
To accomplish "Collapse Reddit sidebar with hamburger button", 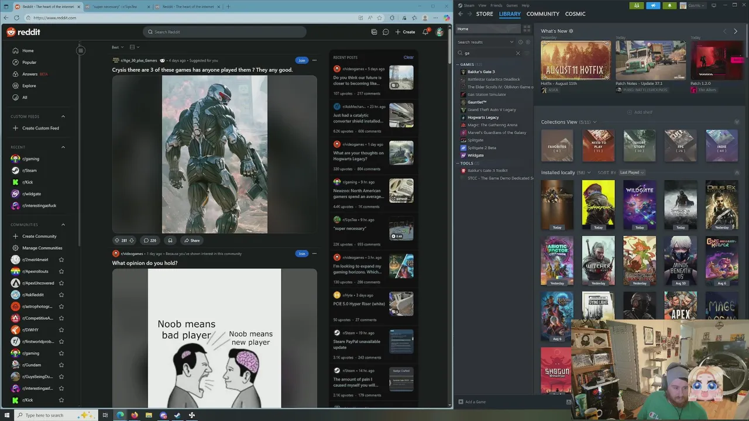I will (x=81, y=50).
